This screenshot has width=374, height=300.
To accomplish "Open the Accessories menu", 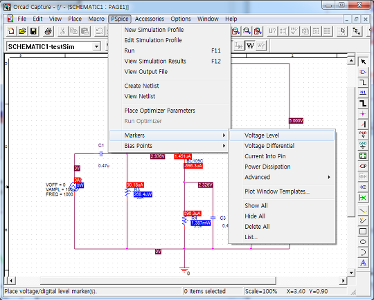I will [x=150, y=19].
